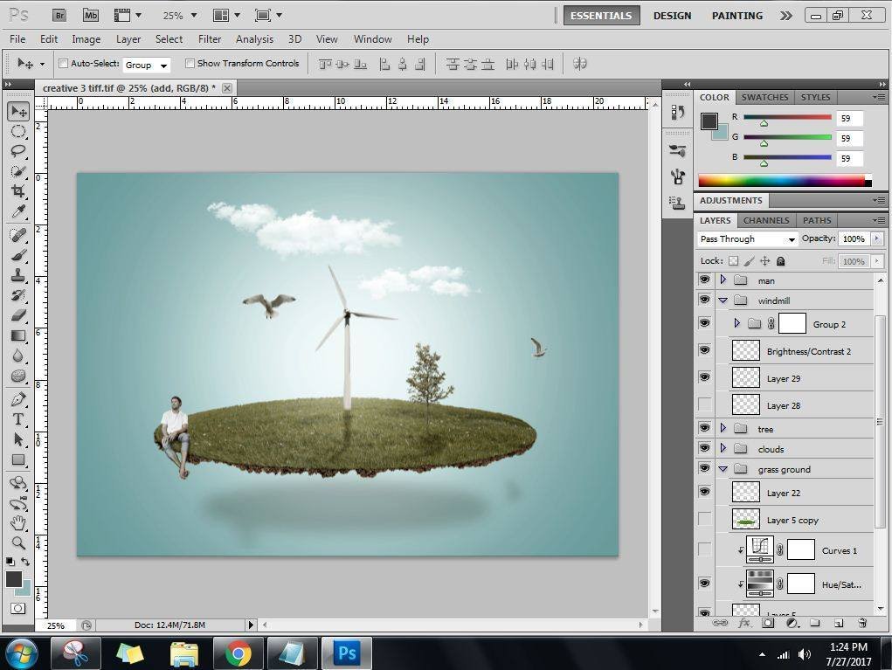The image size is (892, 670).
Task: Select the Sponge tool
Action: pyautogui.click(x=18, y=376)
